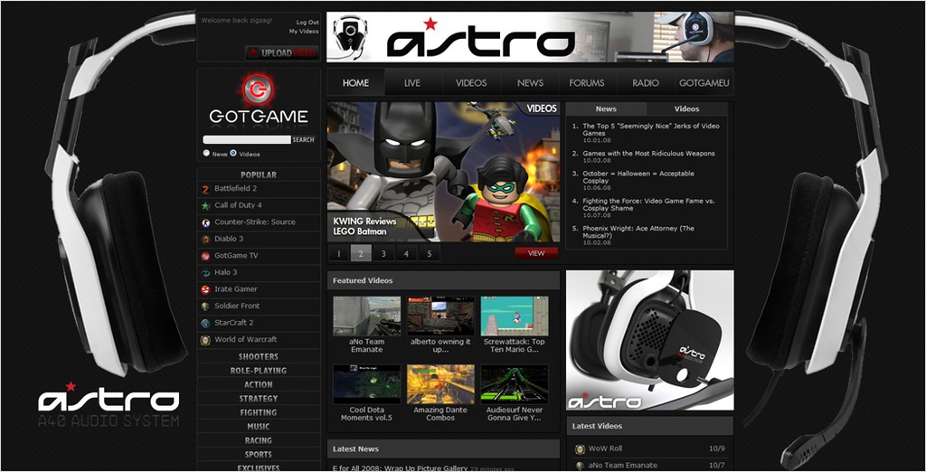Open 'Fighting the Force' news article
The height and width of the screenshot is (472, 926).
(x=648, y=204)
